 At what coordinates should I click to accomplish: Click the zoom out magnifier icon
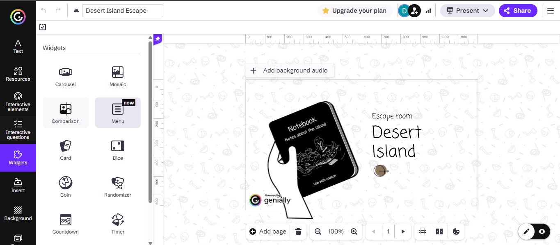click(x=318, y=231)
